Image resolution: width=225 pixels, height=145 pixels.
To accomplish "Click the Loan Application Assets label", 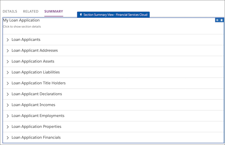I will pos(33,61).
